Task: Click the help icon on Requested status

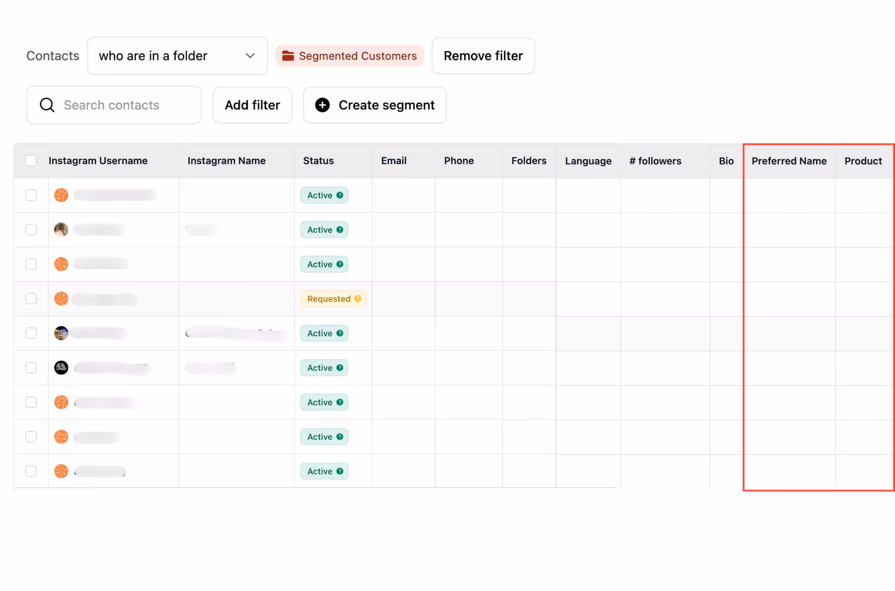Action: [x=358, y=299]
